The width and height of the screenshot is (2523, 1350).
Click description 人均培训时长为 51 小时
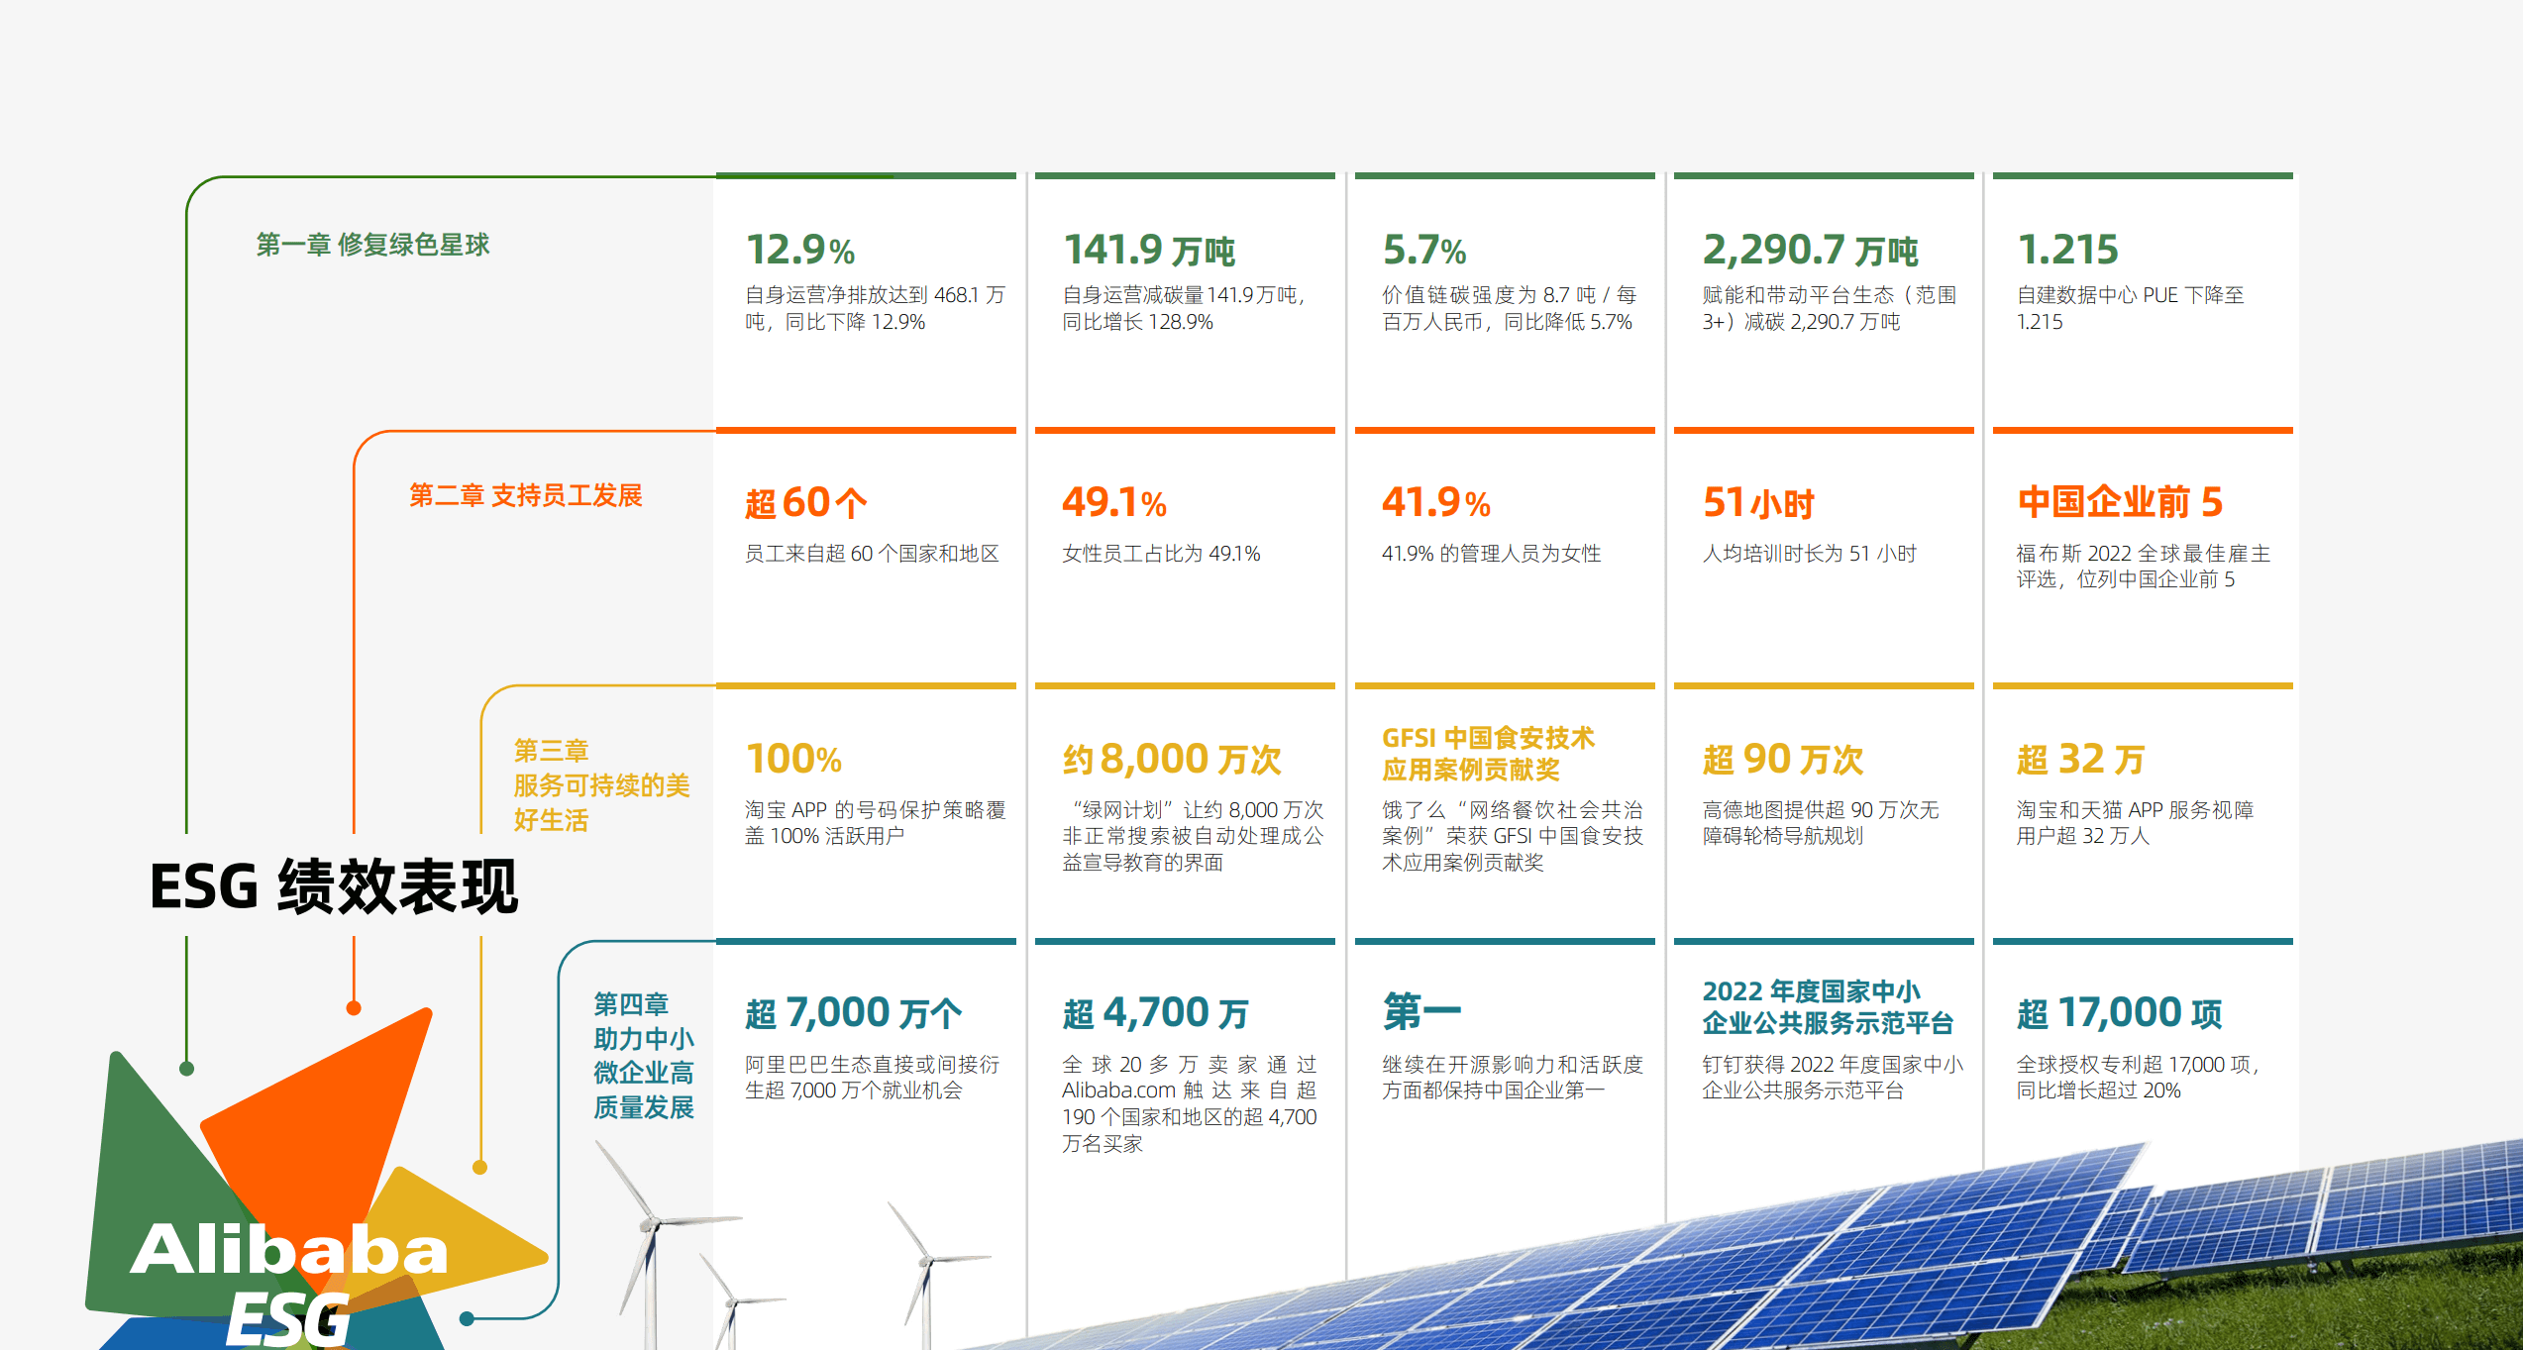pos(1809,554)
